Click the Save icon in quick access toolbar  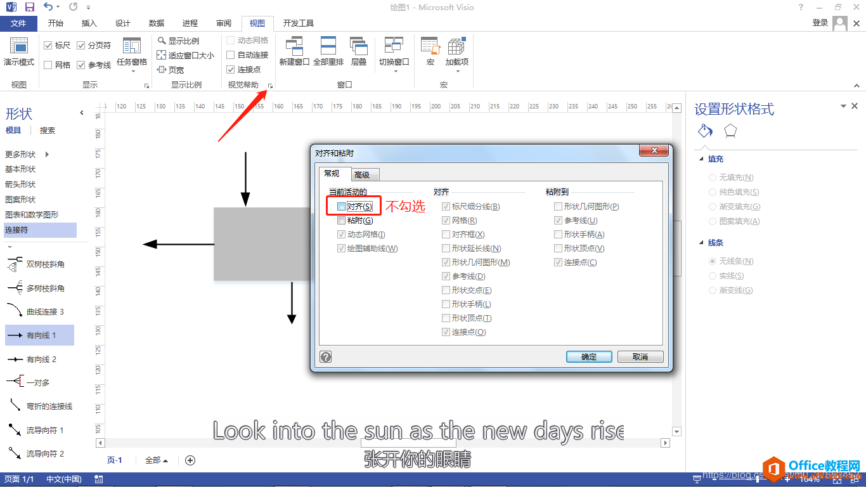tap(29, 7)
